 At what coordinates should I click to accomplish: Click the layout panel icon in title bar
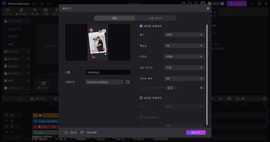click(183, 4)
